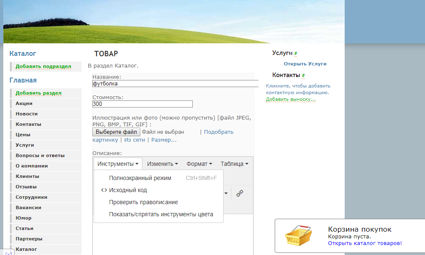Click the # marker beside Контакты heading
The height and width of the screenshot is (255, 425).
[x=303, y=75]
